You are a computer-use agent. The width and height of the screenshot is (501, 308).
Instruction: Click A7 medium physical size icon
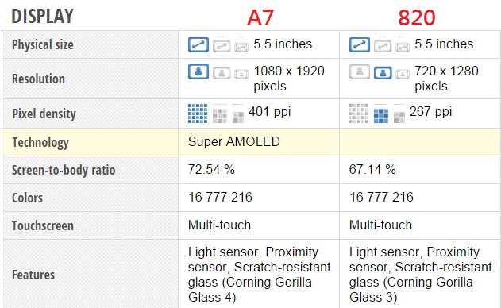point(222,46)
